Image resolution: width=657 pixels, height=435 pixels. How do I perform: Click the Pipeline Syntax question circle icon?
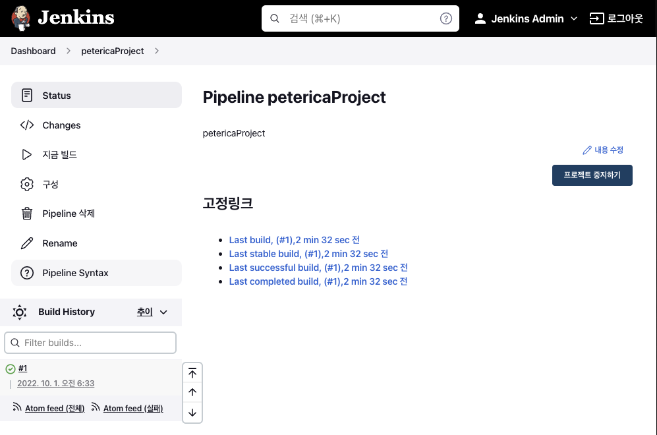click(x=27, y=273)
